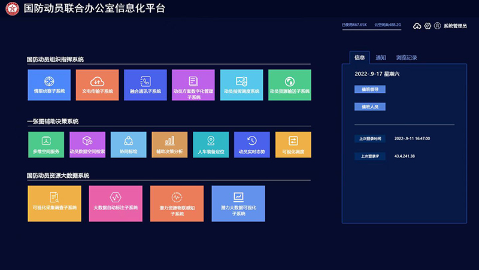Select the 多维空间服务 tile
Viewport: 479px width, 270px height.
[x=46, y=144]
